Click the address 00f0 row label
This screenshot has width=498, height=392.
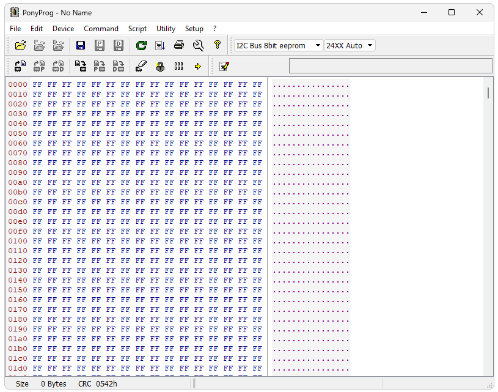click(x=18, y=231)
